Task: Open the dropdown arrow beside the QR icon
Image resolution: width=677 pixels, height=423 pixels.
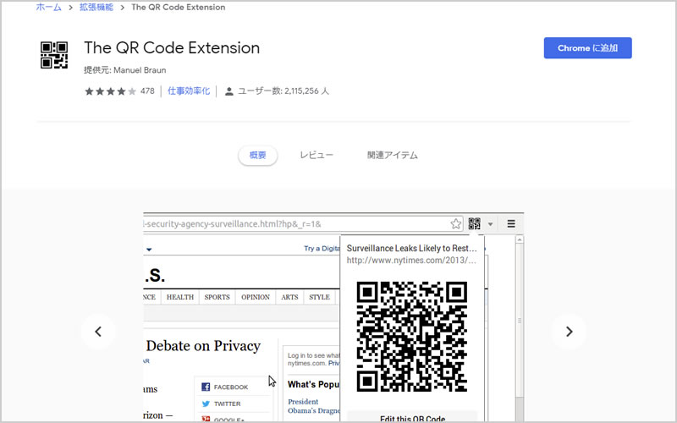Action: pos(491,224)
